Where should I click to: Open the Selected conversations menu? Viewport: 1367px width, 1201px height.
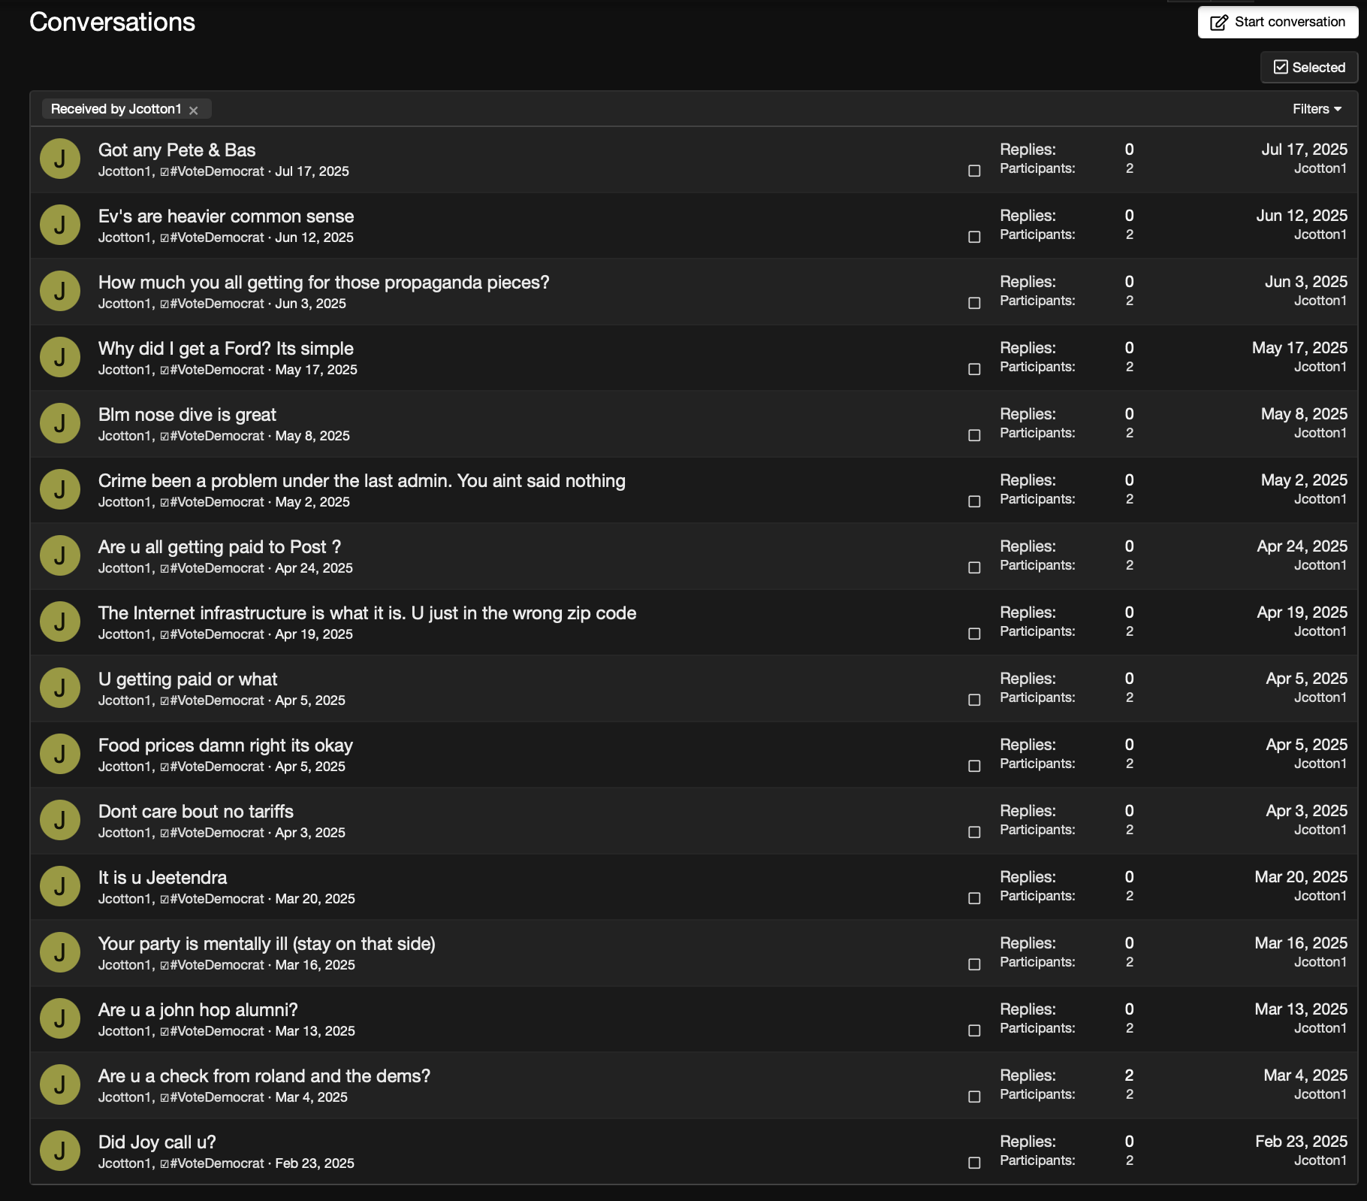(1309, 68)
